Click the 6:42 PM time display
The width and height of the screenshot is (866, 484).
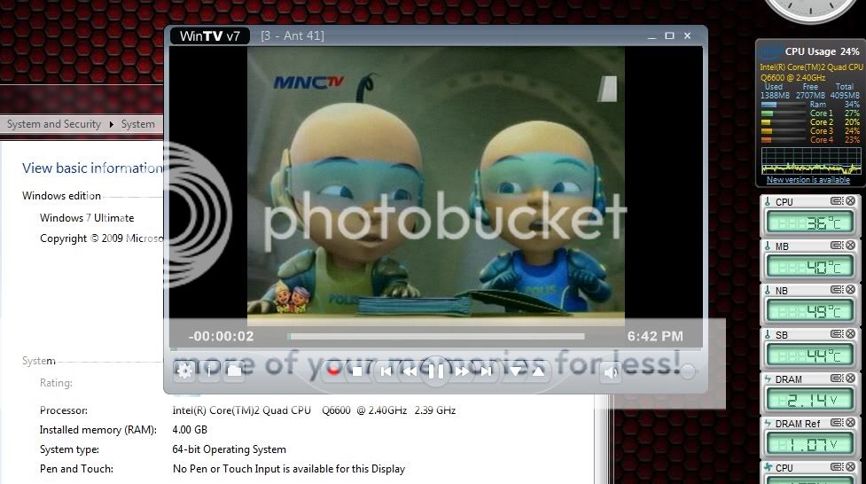click(x=655, y=336)
